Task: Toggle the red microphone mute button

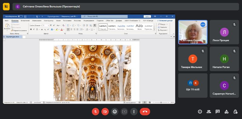Action: pyautogui.click(x=96, y=112)
